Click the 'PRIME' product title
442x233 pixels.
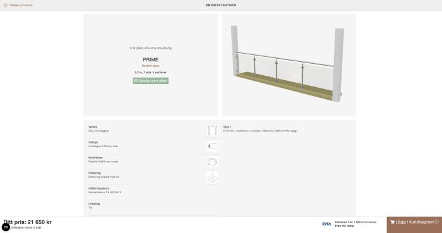click(x=150, y=60)
